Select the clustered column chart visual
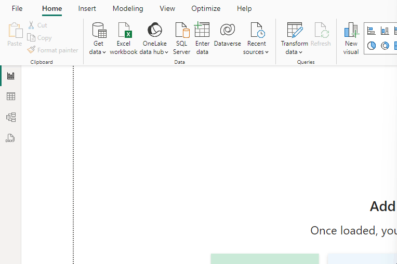The image size is (397, 264). click(x=385, y=31)
